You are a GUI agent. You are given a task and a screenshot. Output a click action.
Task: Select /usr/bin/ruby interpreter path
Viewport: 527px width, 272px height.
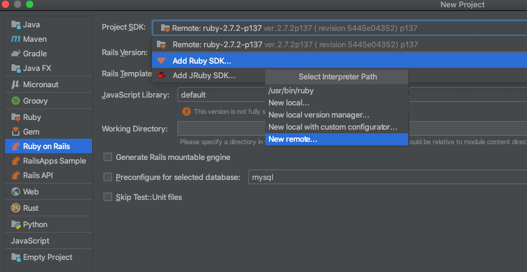337,91
